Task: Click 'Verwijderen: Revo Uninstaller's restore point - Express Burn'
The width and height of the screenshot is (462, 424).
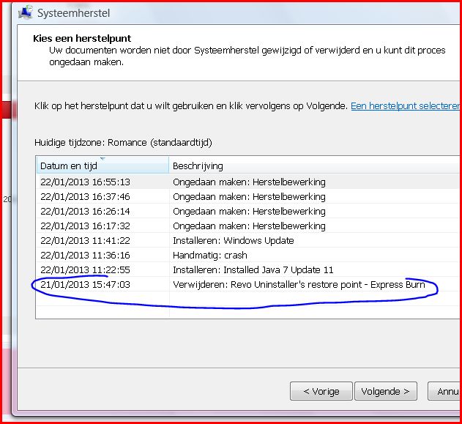Action: pyautogui.click(x=299, y=285)
